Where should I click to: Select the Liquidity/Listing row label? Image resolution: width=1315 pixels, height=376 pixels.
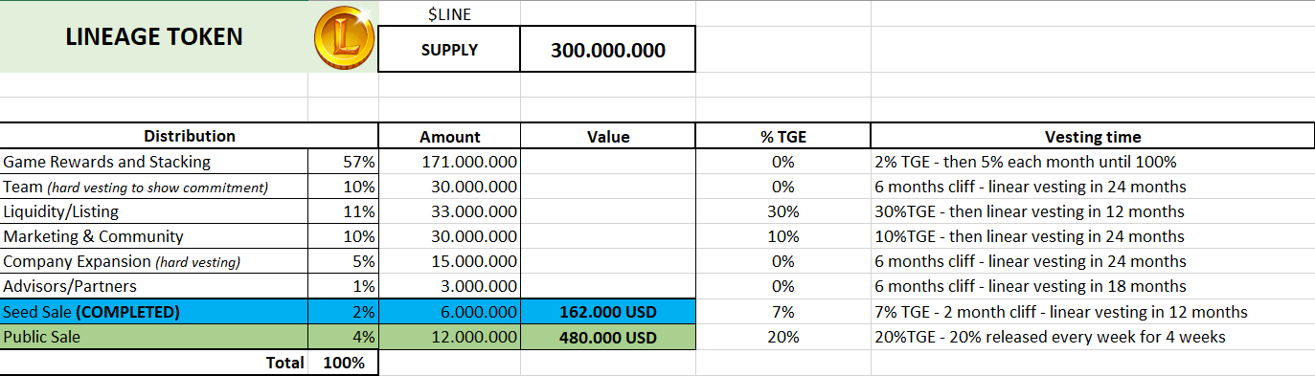point(154,211)
